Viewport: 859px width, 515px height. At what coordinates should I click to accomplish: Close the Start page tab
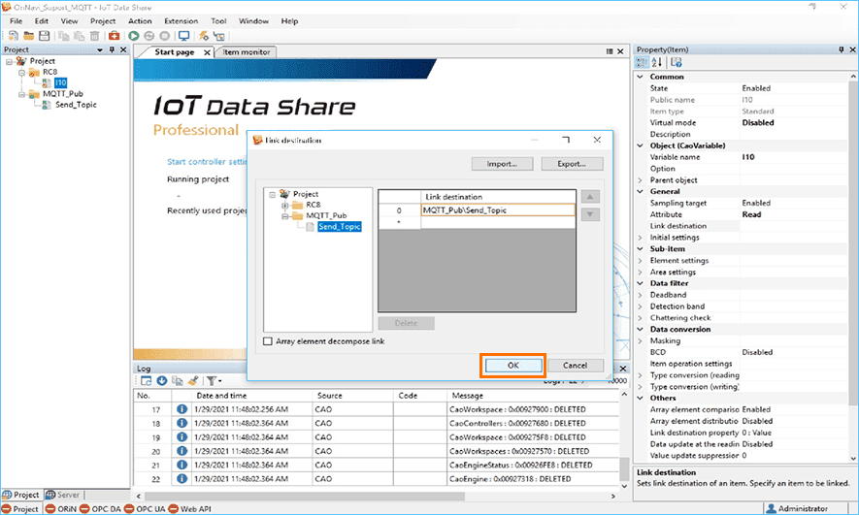click(207, 52)
